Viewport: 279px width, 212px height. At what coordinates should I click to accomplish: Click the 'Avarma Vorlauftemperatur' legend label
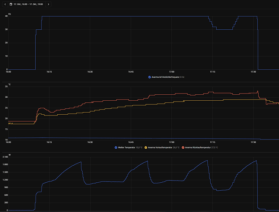tap(160, 147)
